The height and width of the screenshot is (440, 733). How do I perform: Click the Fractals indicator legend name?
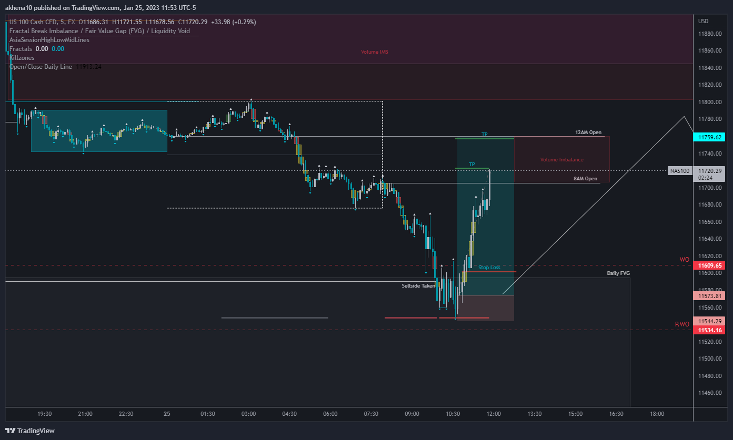point(21,48)
